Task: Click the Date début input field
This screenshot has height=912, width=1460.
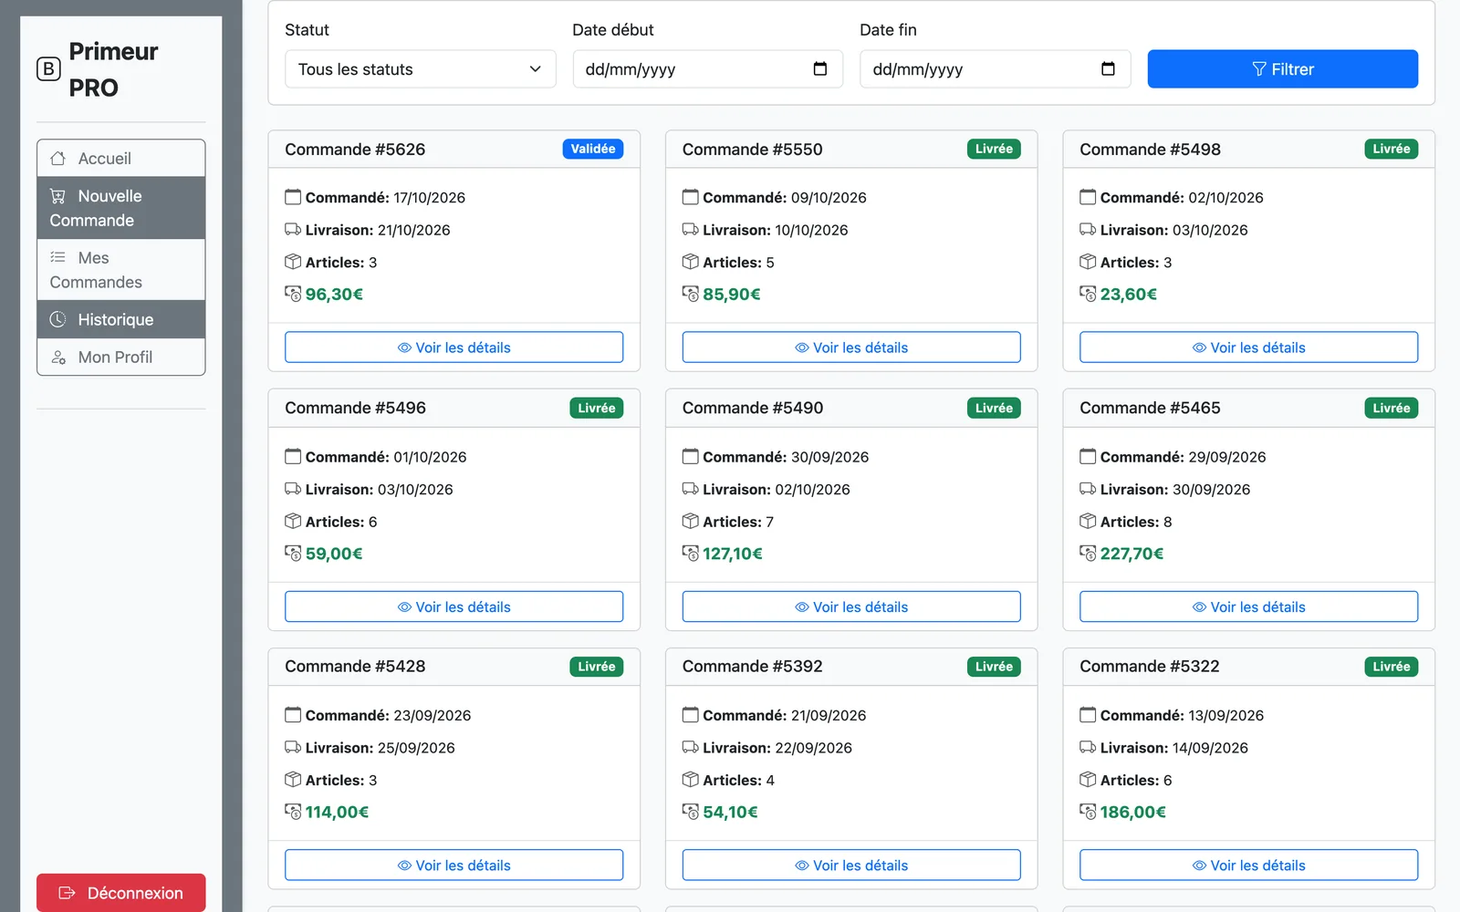Action: 707,69
